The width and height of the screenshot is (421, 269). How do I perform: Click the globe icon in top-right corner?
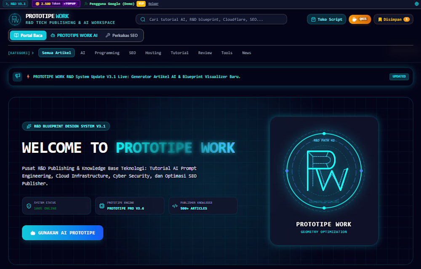[416, 4]
